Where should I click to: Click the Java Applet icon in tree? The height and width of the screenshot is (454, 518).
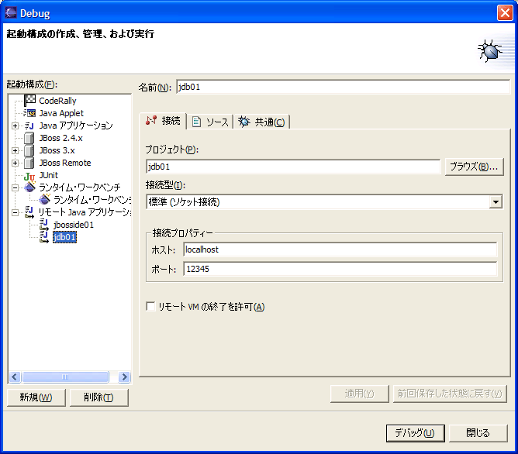[29, 113]
